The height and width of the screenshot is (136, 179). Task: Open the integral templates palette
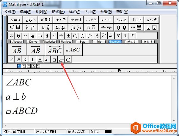[x=76, y=27]
